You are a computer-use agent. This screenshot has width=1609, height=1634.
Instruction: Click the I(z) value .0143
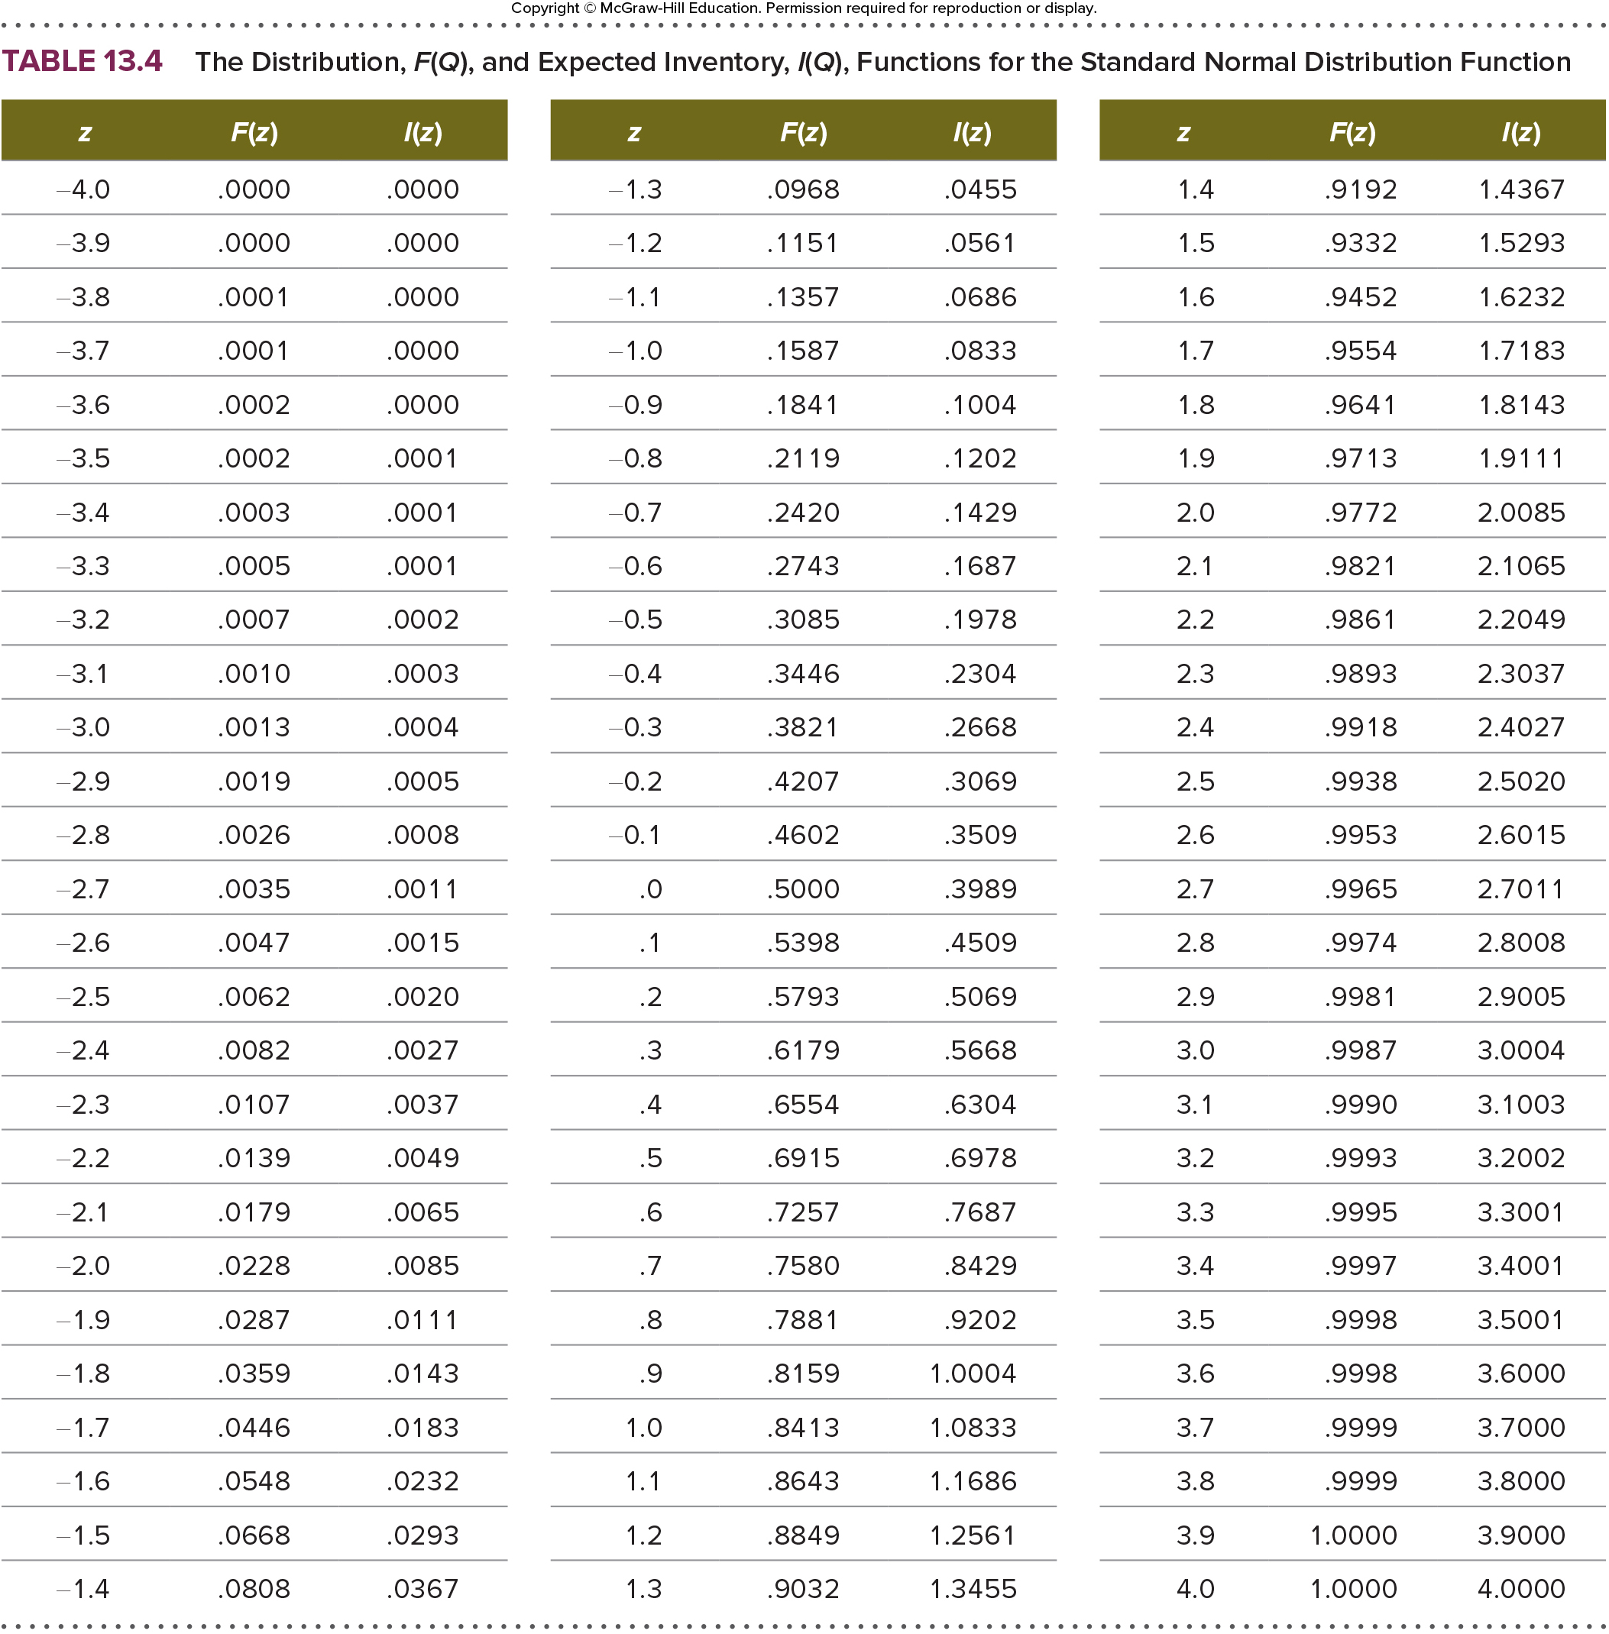[422, 1374]
